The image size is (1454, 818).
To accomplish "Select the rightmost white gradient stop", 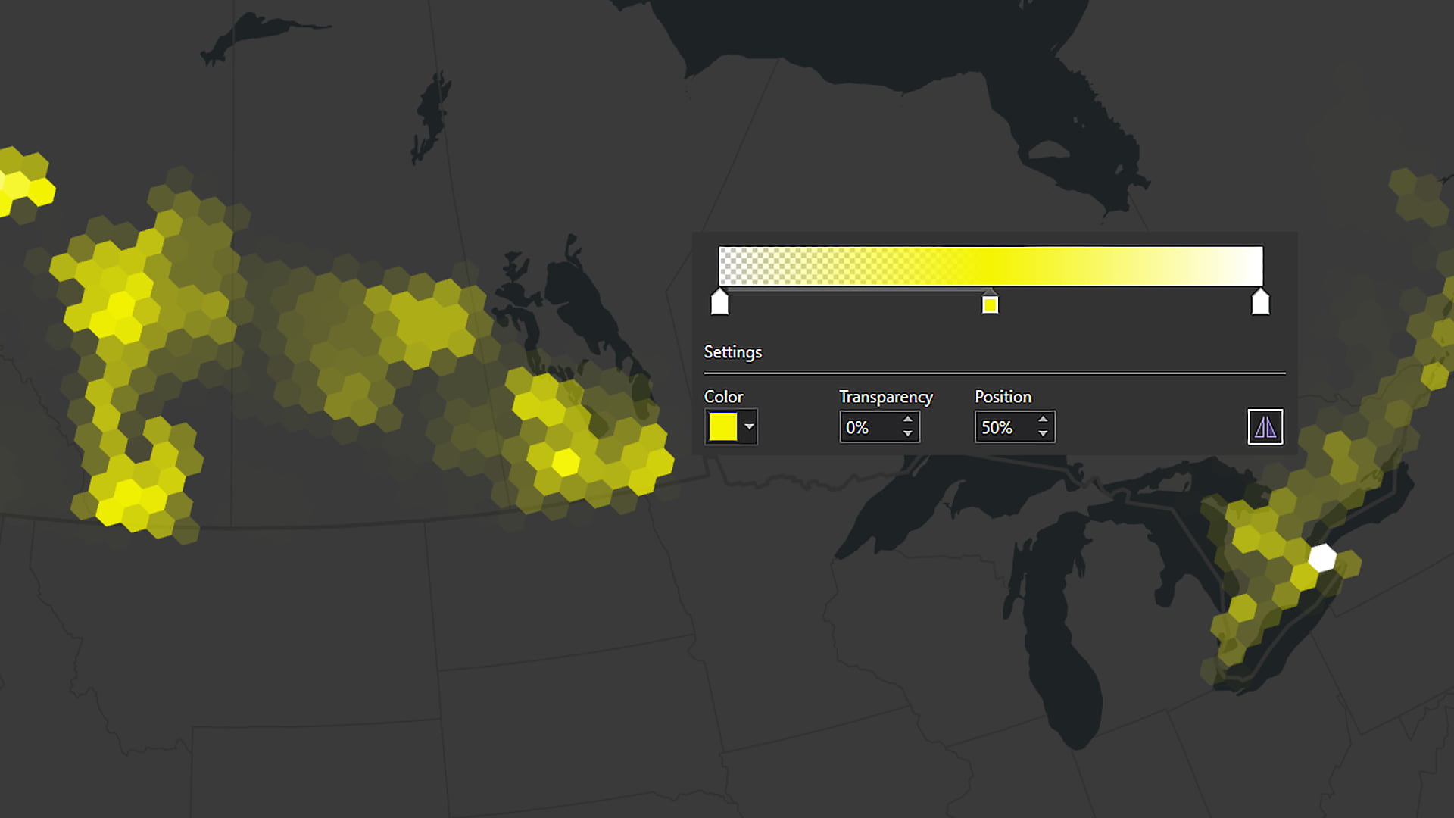I will coord(1259,301).
